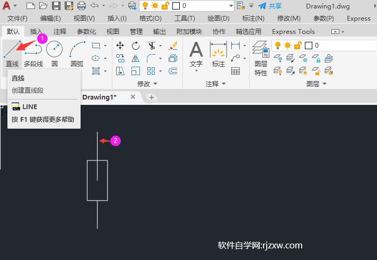Click the Erase tool icon

click(173, 46)
